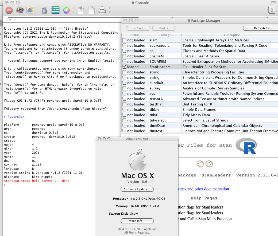Click the Refresh List button
This screenshot has height=236, width=278.
coord(262,28)
